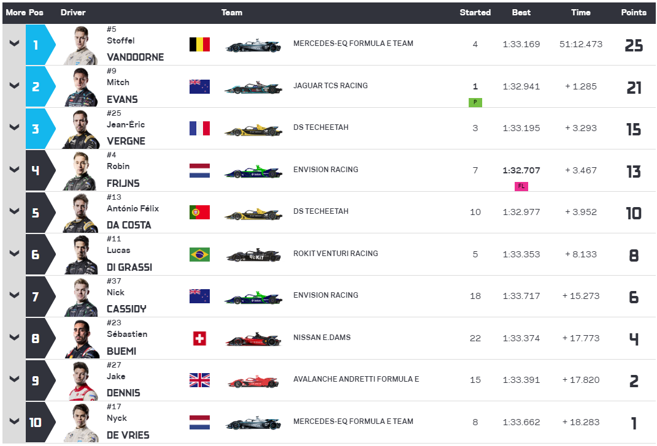The width and height of the screenshot is (657, 446).
Task: Expand more details for Nyck De Vries
Action: tap(14, 421)
